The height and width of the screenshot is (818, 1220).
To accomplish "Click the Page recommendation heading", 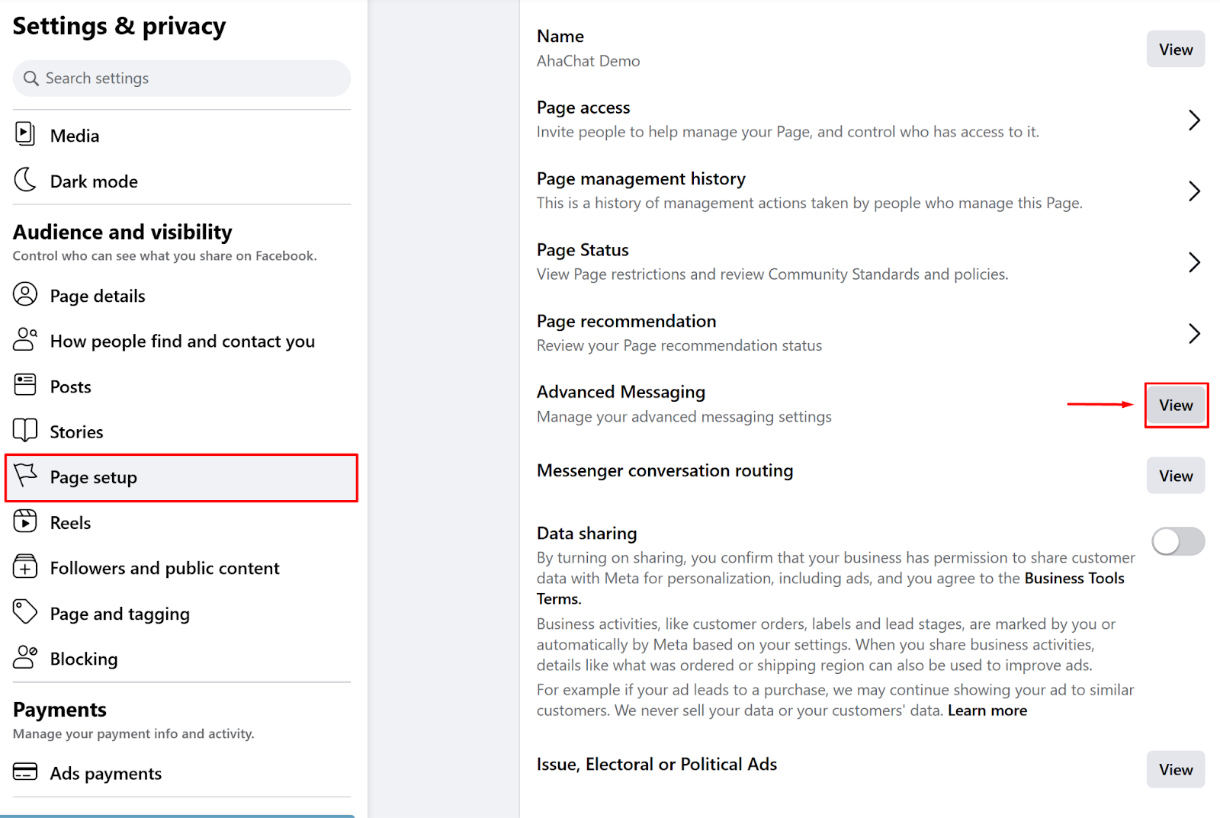I will pos(627,321).
